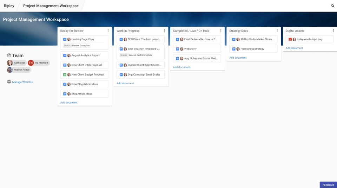This screenshot has width=337, height=188.
Task: Open the Ready for Review column options menu
Action: pos(108,31)
